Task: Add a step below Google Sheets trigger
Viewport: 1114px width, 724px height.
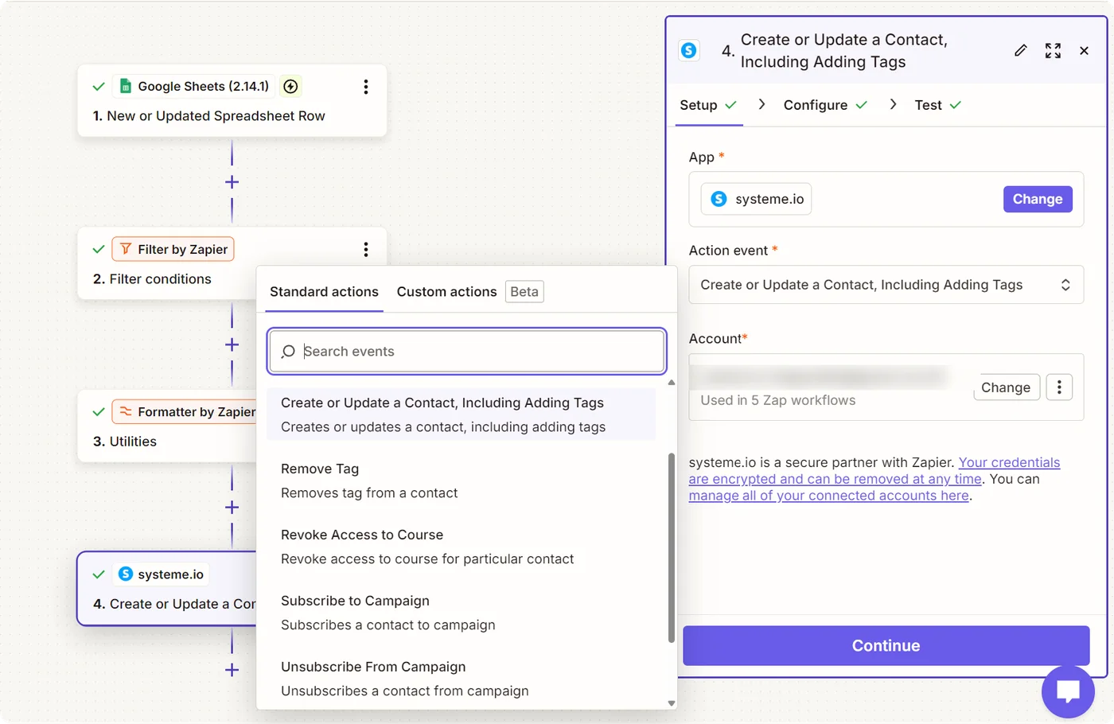Action: pyautogui.click(x=232, y=182)
